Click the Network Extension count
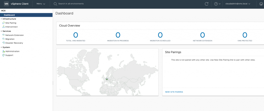264x111 pixels. click(202, 35)
